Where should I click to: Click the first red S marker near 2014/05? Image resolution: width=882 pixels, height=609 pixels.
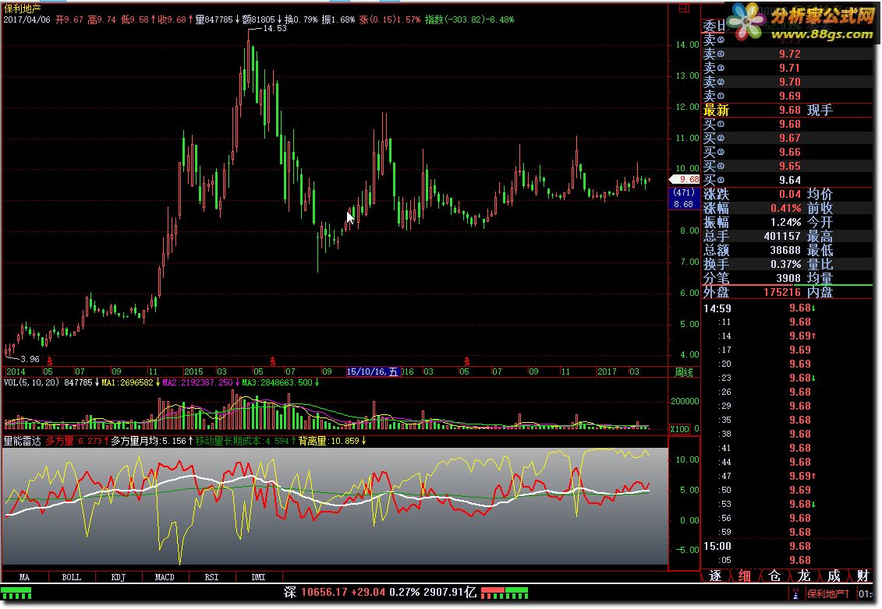pyautogui.click(x=49, y=361)
